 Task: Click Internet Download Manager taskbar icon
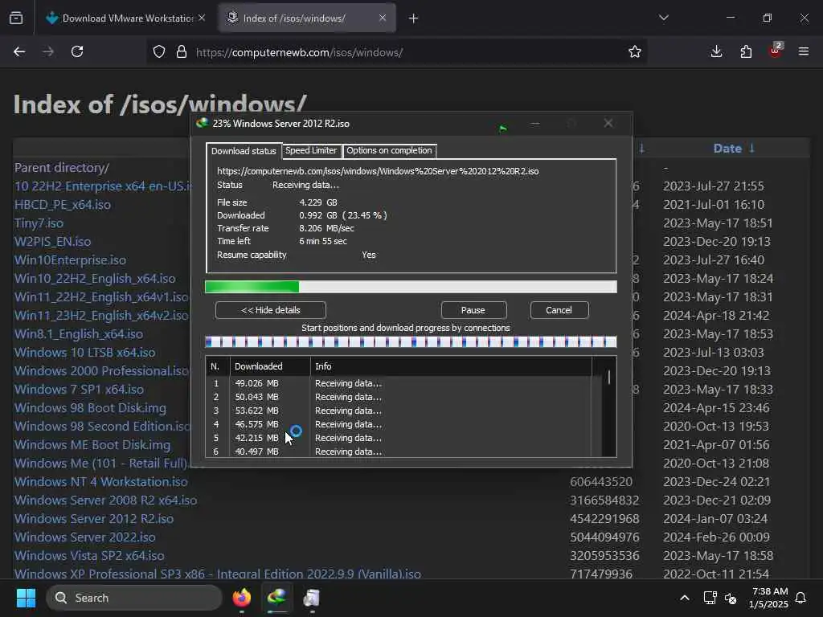click(x=276, y=598)
